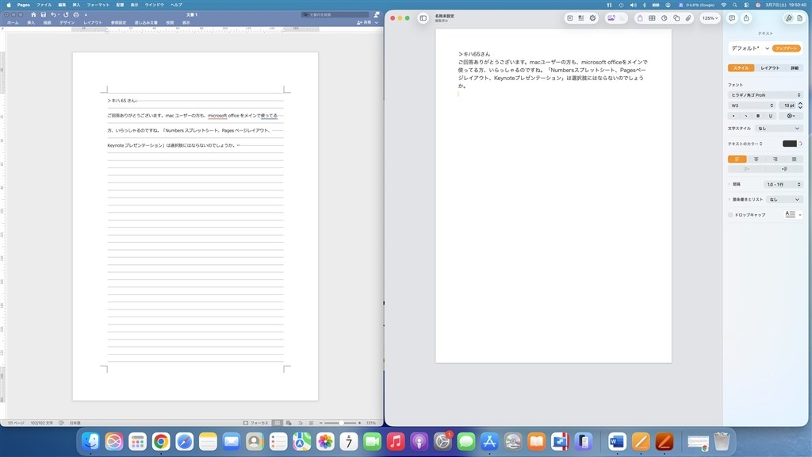Image resolution: width=812 pixels, height=457 pixels.
Task: Click the share icon in Pages toolbar
Action: click(746, 18)
